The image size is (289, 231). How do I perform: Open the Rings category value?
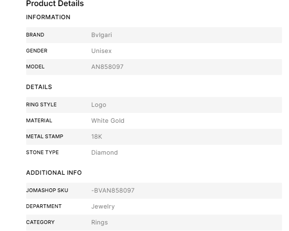(99, 223)
